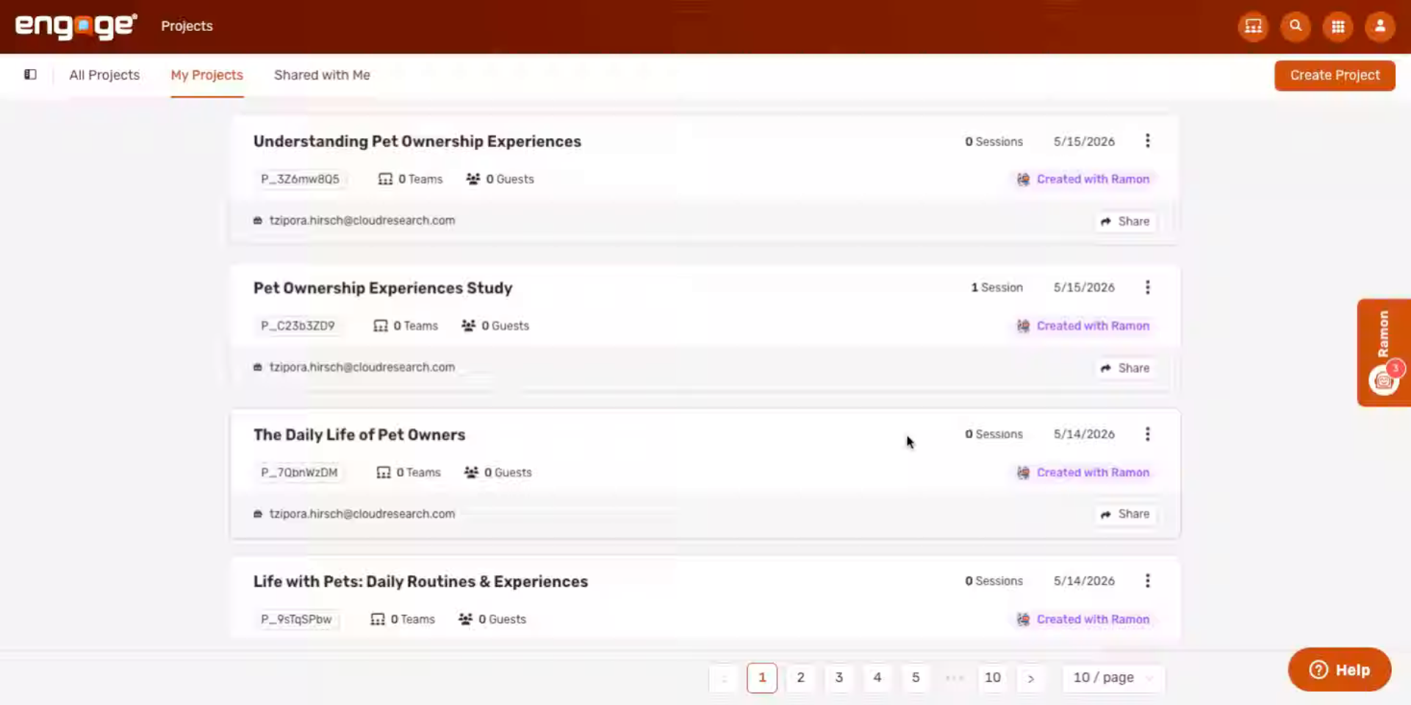The width and height of the screenshot is (1411, 705).
Task: Select page 1 in pagination
Action: tap(762, 678)
